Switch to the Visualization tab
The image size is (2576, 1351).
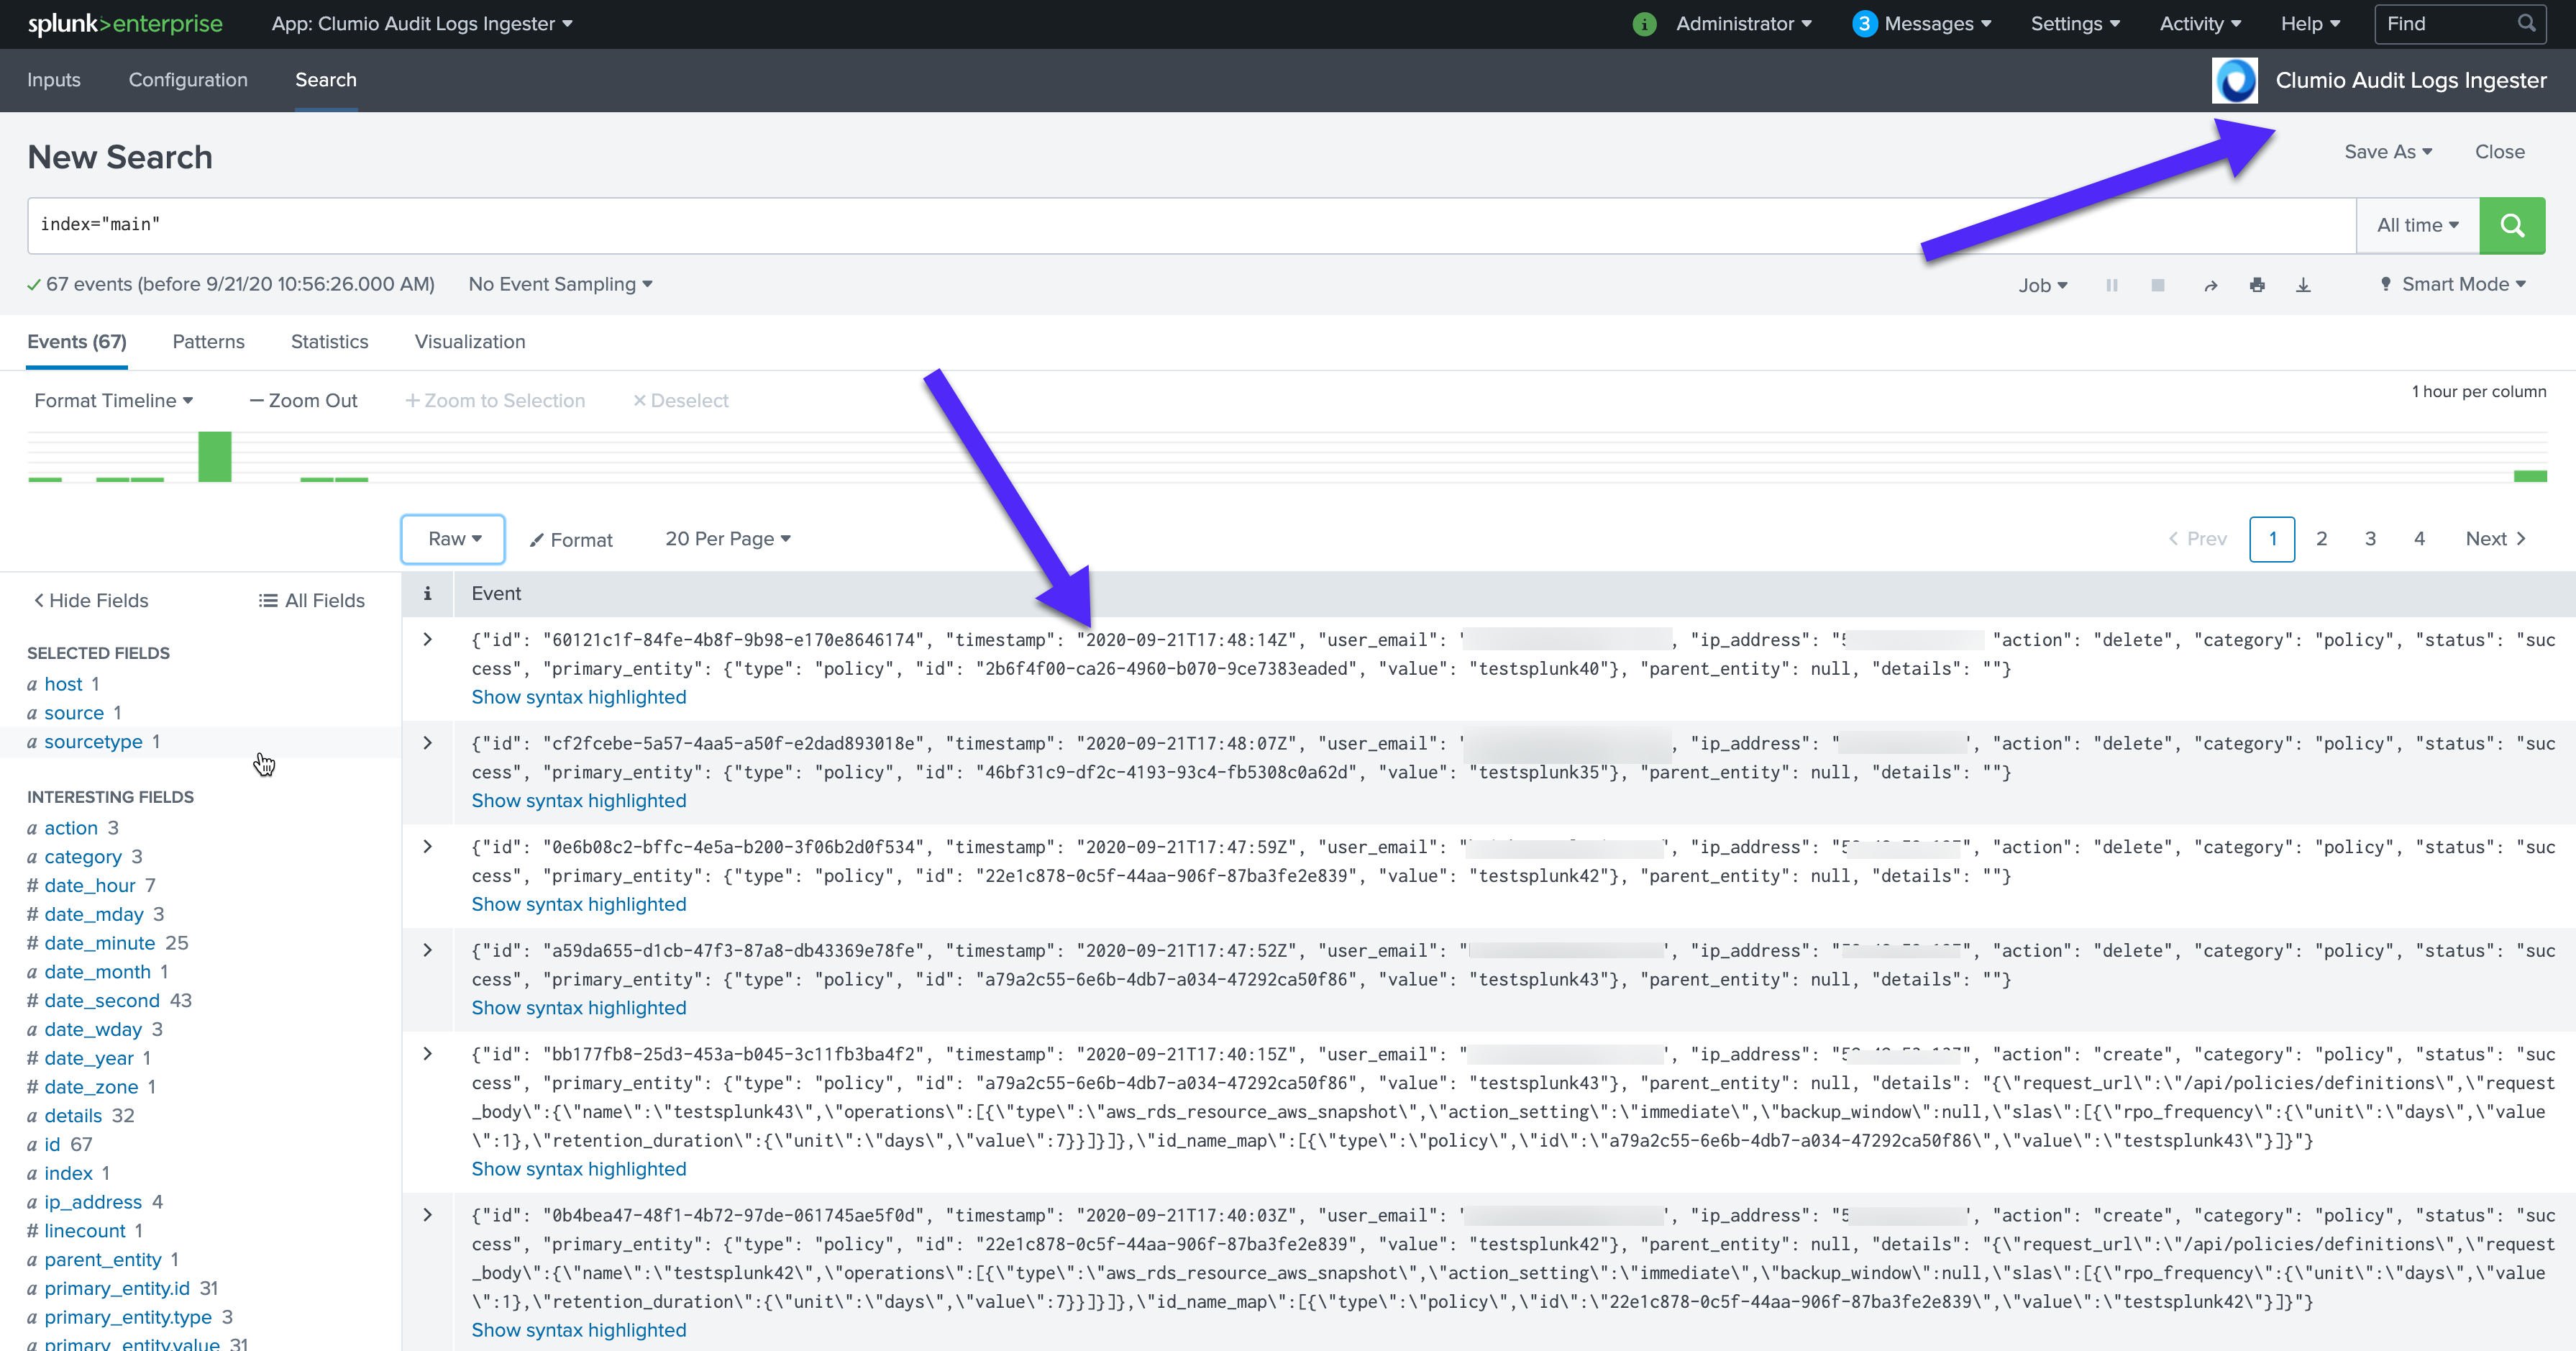(470, 342)
